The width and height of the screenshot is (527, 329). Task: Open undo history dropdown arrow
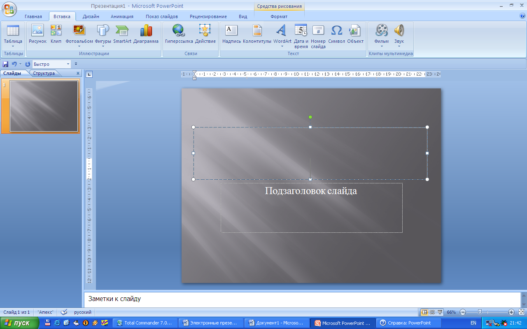click(20, 64)
